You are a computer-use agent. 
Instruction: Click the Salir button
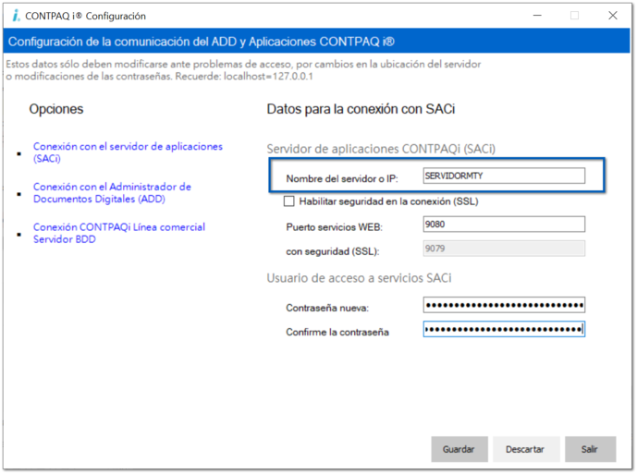coord(590,449)
